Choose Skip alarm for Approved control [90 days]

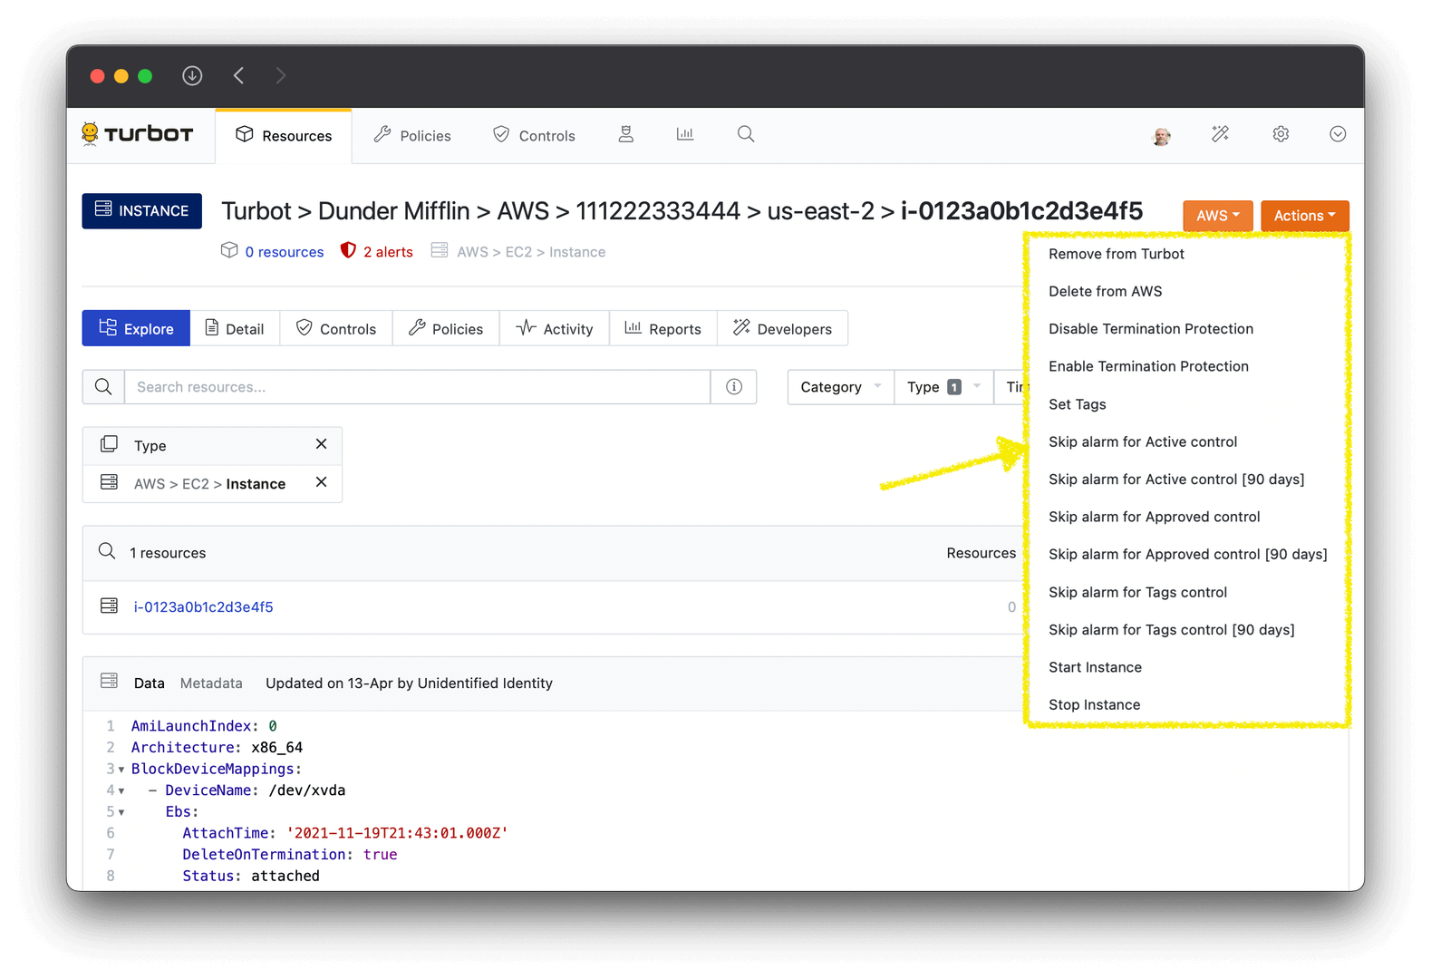(x=1188, y=554)
